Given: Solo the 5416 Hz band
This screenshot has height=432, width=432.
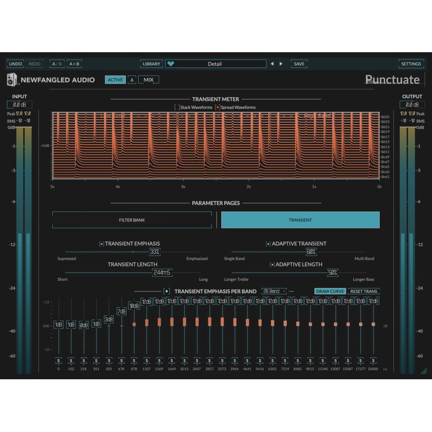Looking at the screenshot, I should (260, 361).
